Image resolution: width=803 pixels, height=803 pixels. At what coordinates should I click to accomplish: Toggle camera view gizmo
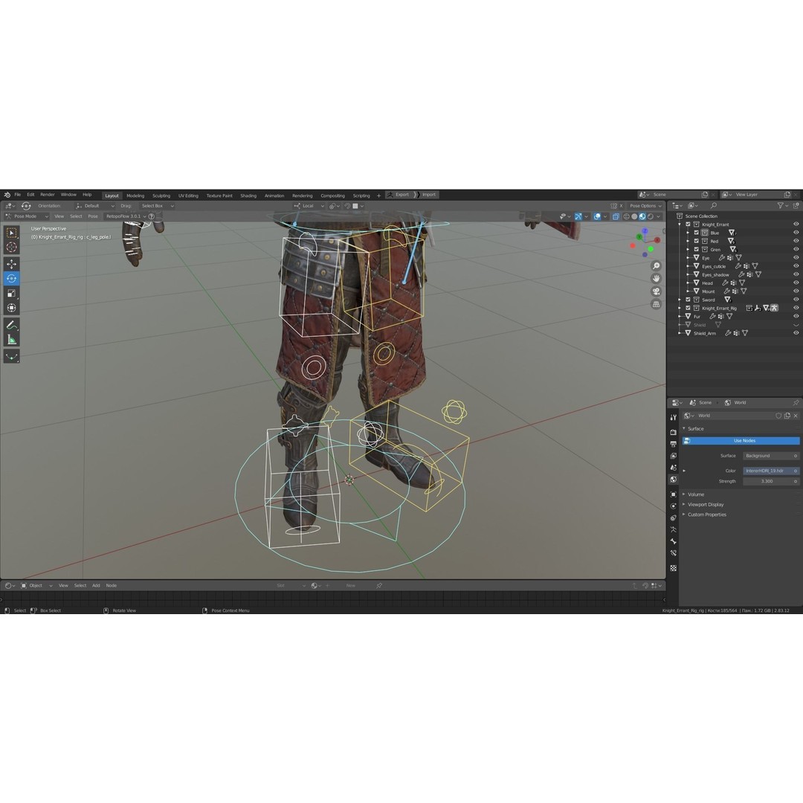point(656,291)
